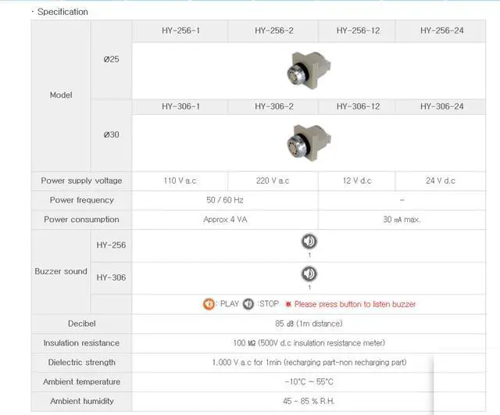The image size is (500, 415).
Task: Click the orange PLAY speaker icon
Action: (209, 304)
